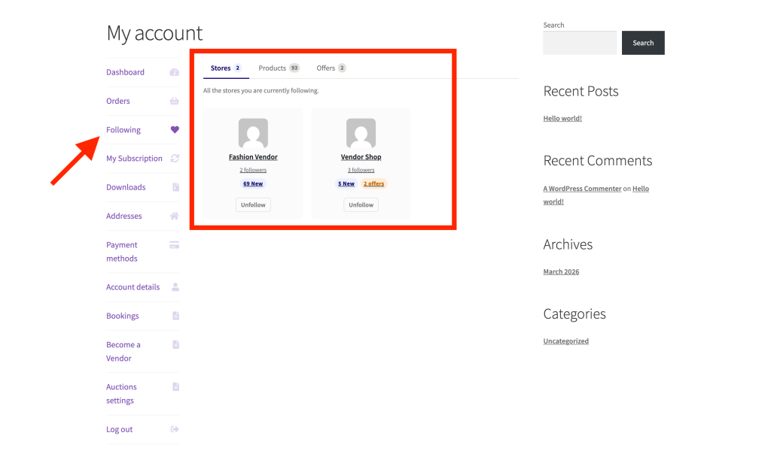This screenshot has width=771, height=463.
Task: Open the Vendor Shop store link
Action: (x=361, y=157)
